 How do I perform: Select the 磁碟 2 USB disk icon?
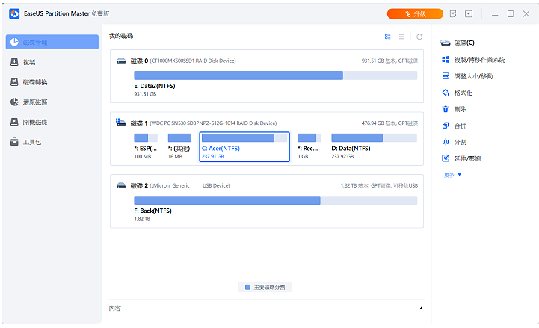tap(121, 186)
